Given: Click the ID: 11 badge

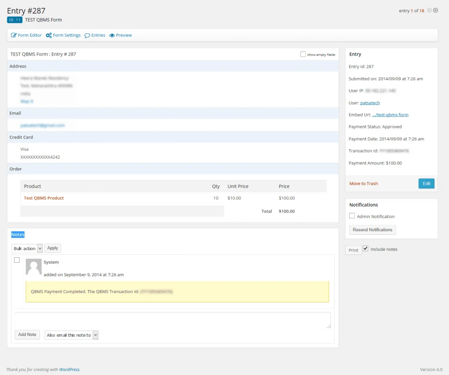Looking at the screenshot, I should [14, 20].
